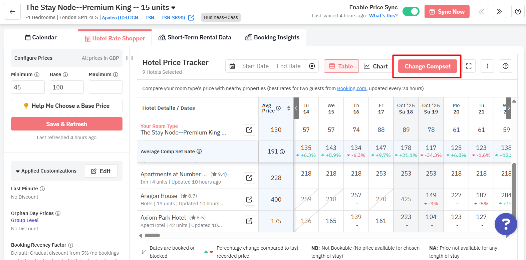Click the Change Compset button
526x260 pixels.
[x=428, y=66]
